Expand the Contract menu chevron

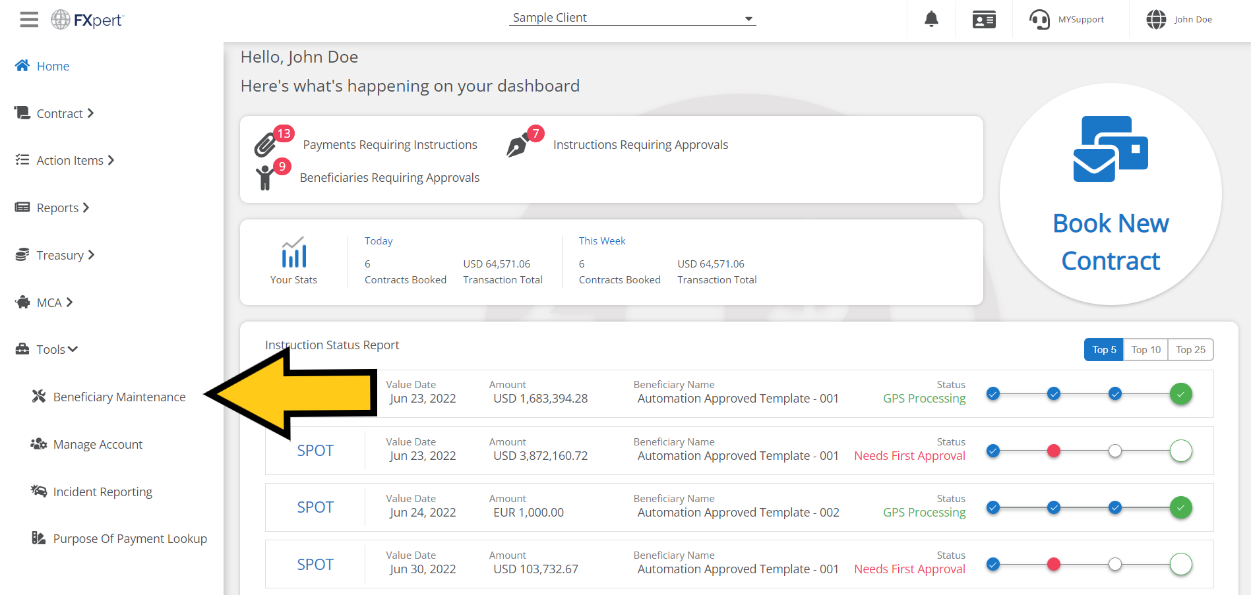point(90,113)
